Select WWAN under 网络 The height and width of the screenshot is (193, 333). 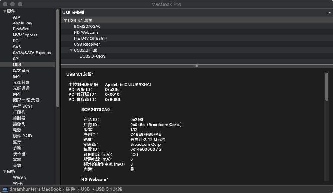coord(20,178)
